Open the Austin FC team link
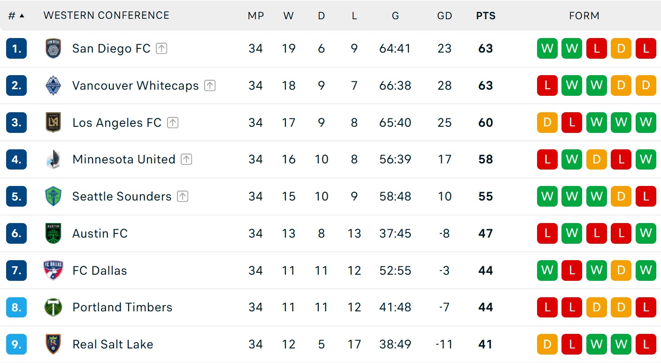The width and height of the screenshot is (661, 363). [100, 233]
